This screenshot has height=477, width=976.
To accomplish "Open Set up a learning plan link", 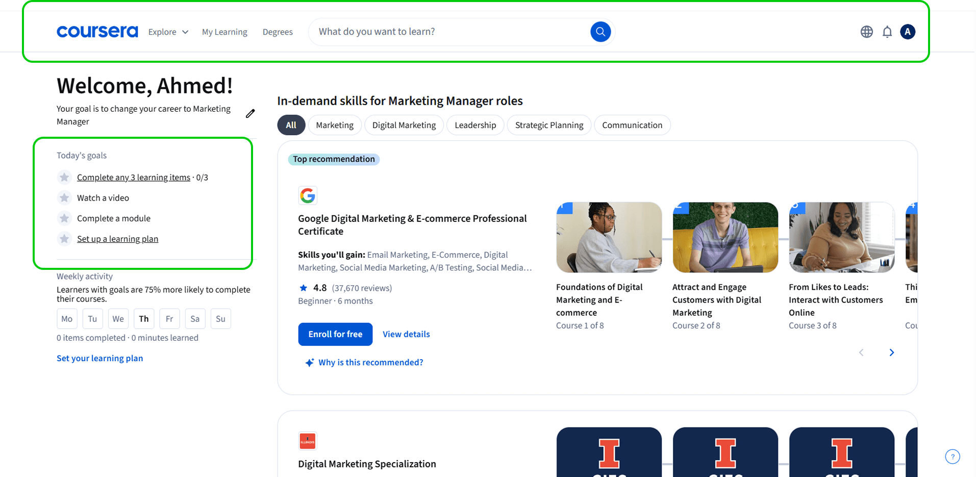I will click(117, 239).
